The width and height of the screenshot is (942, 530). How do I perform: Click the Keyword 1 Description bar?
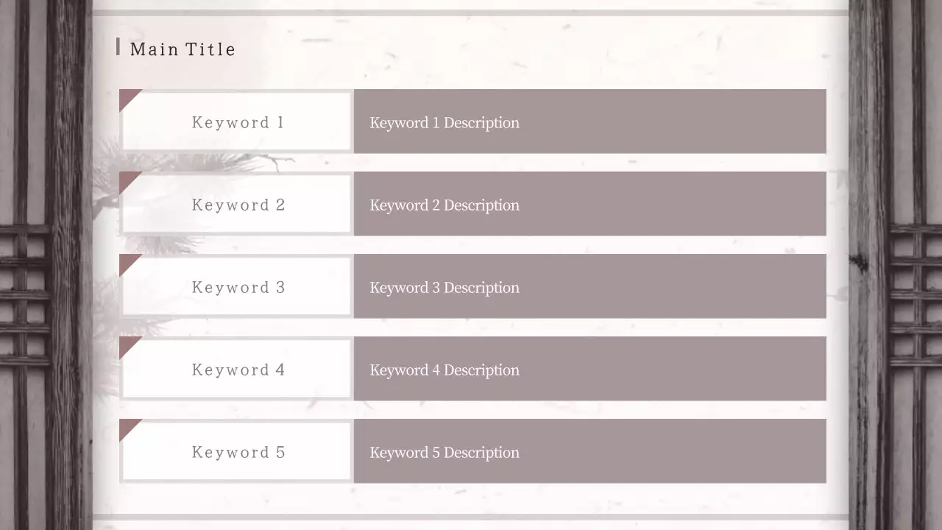589,121
